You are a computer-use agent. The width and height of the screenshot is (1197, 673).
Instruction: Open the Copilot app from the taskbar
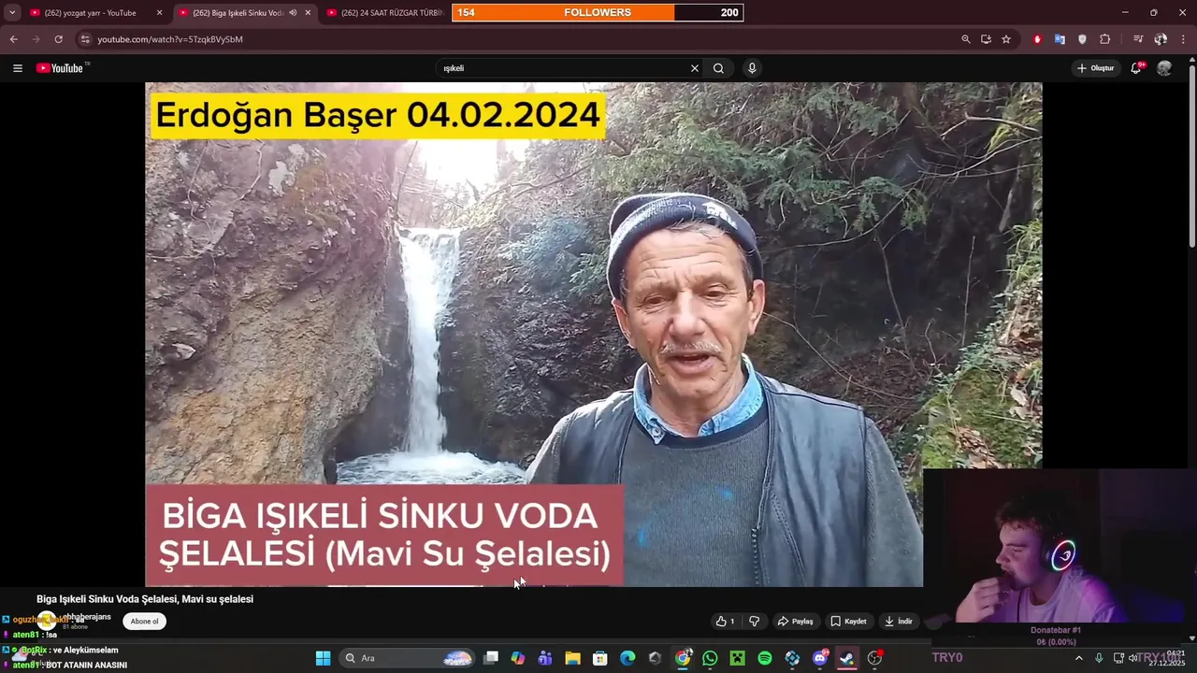tap(518, 658)
